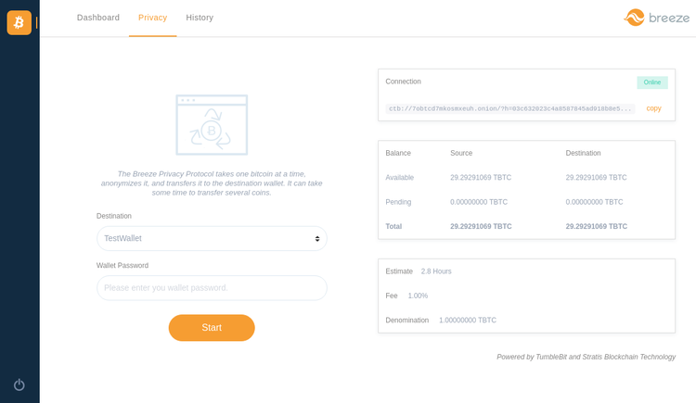Click the Breeze Privacy Protocol description text

click(x=212, y=183)
